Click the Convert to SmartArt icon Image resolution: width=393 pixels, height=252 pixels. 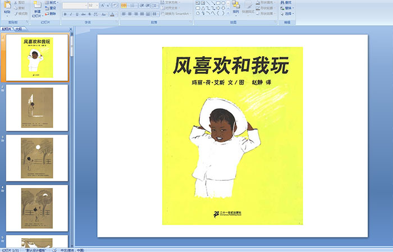[162, 13]
